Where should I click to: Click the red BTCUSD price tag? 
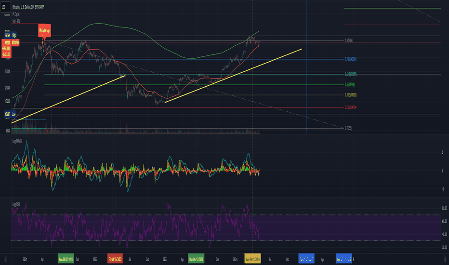[x=15, y=43]
